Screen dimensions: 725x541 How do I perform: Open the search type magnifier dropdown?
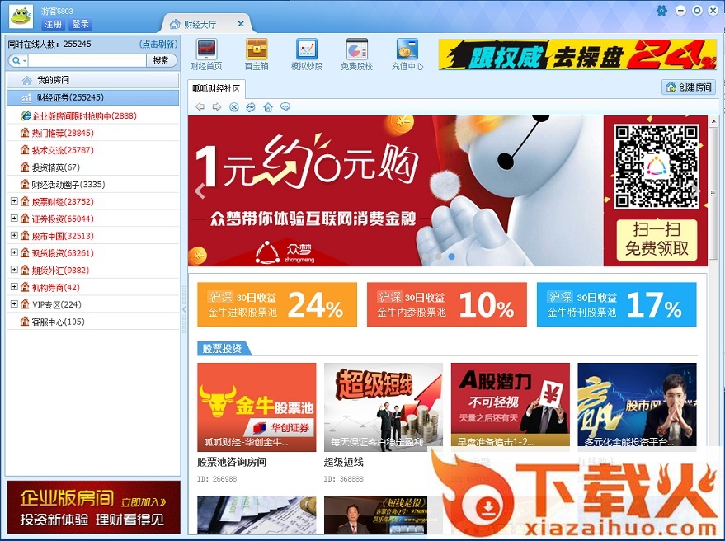tap(19, 60)
